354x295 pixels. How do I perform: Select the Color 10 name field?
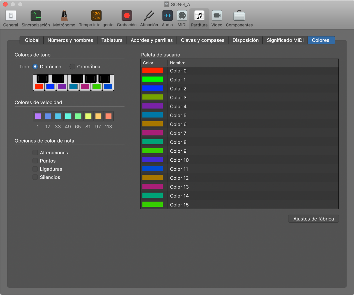[179, 160]
